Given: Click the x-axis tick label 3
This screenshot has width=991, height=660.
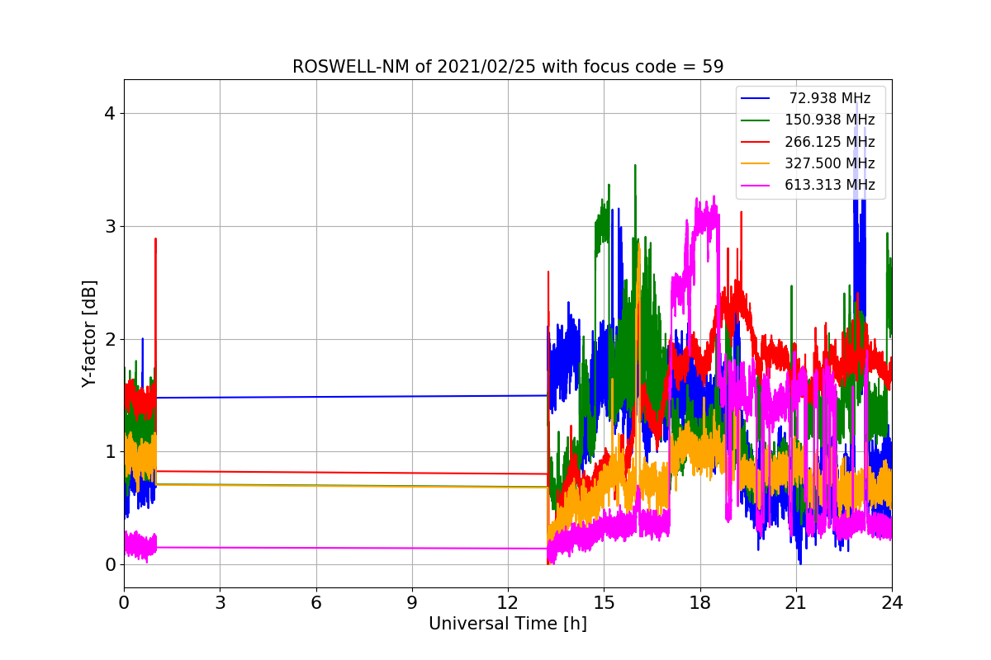Looking at the screenshot, I should coord(220,603).
